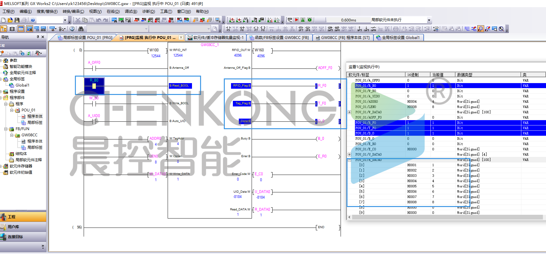The height and width of the screenshot is (254, 546).
Task: Click the new data icon in navigation panel
Action: [2, 53]
